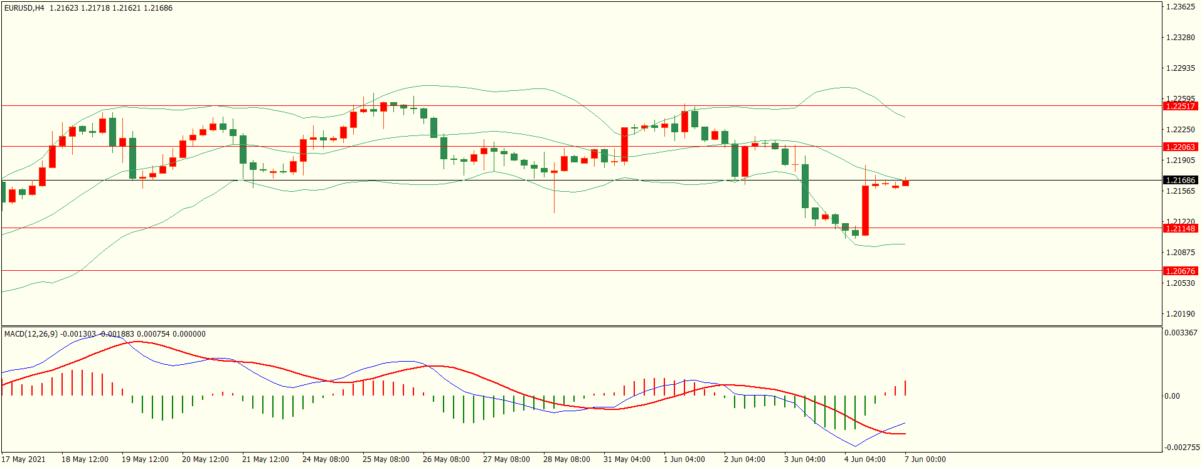Screen dimensions: 1202x467
Task: Select the red 1.22517 price level tag
Action: 1180,107
